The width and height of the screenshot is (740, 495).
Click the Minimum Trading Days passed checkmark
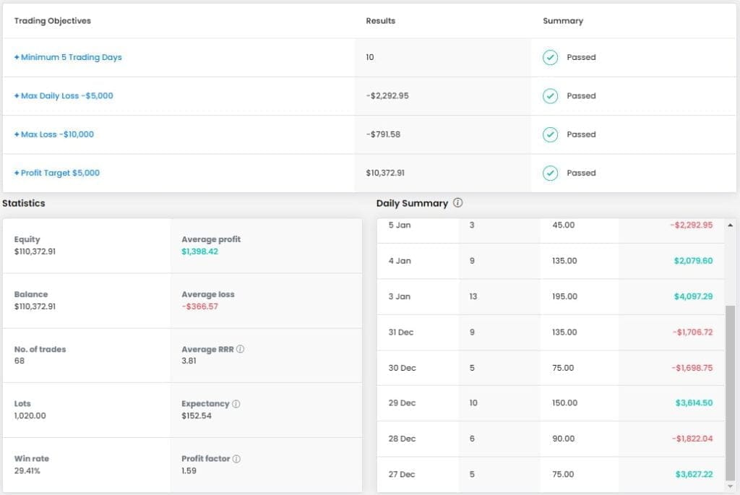(x=550, y=57)
